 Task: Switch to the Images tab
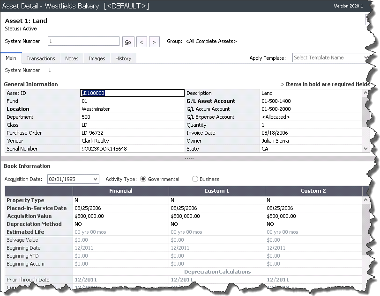pos(97,58)
